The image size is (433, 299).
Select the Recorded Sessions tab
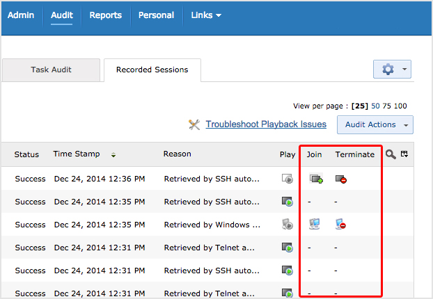[152, 70]
